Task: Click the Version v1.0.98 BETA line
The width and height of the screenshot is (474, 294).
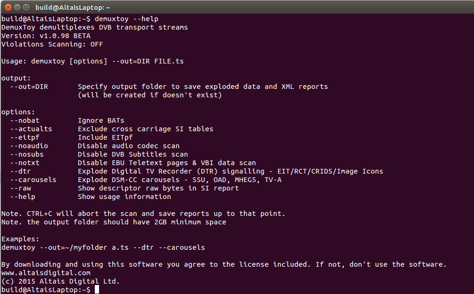Action: click(x=46, y=36)
